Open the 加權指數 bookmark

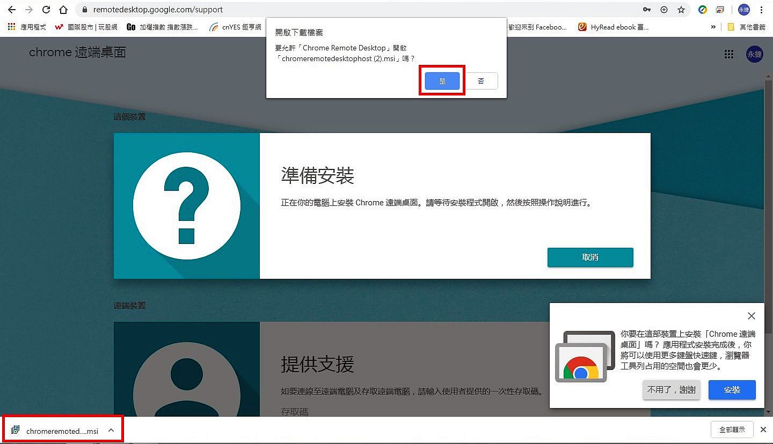(x=162, y=27)
